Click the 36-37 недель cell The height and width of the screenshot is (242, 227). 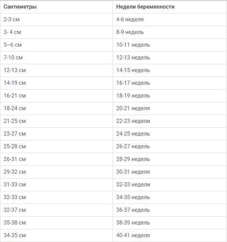point(170,210)
